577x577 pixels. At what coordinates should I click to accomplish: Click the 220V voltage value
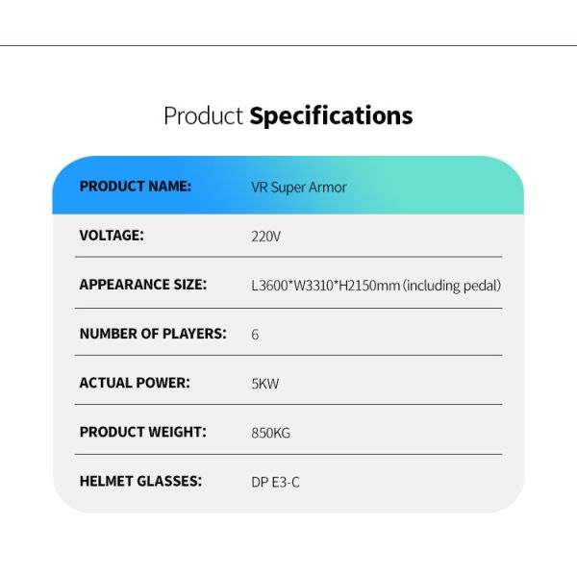tap(266, 236)
